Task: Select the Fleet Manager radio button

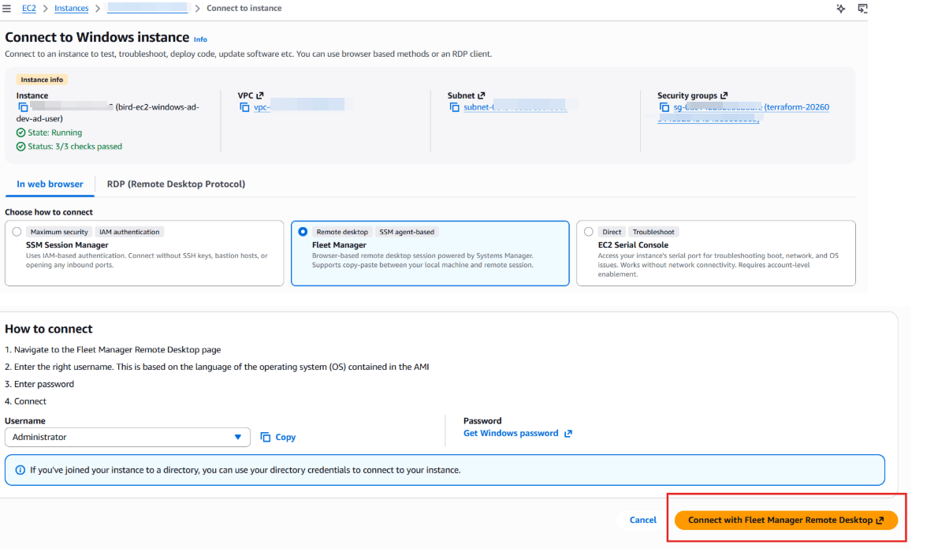Action: (x=303, y=232)
